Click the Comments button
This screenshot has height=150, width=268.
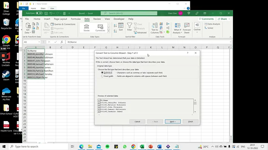(206, 19)
